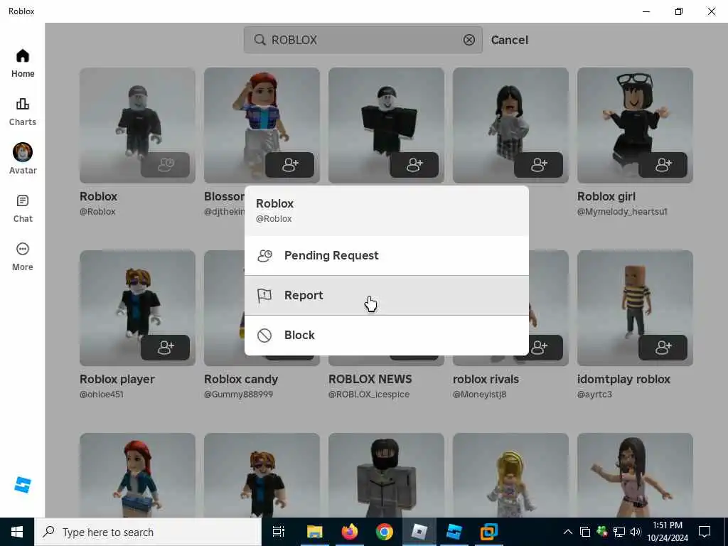
Task: Clear the ROBLOX search text
Action: (469, 40)
